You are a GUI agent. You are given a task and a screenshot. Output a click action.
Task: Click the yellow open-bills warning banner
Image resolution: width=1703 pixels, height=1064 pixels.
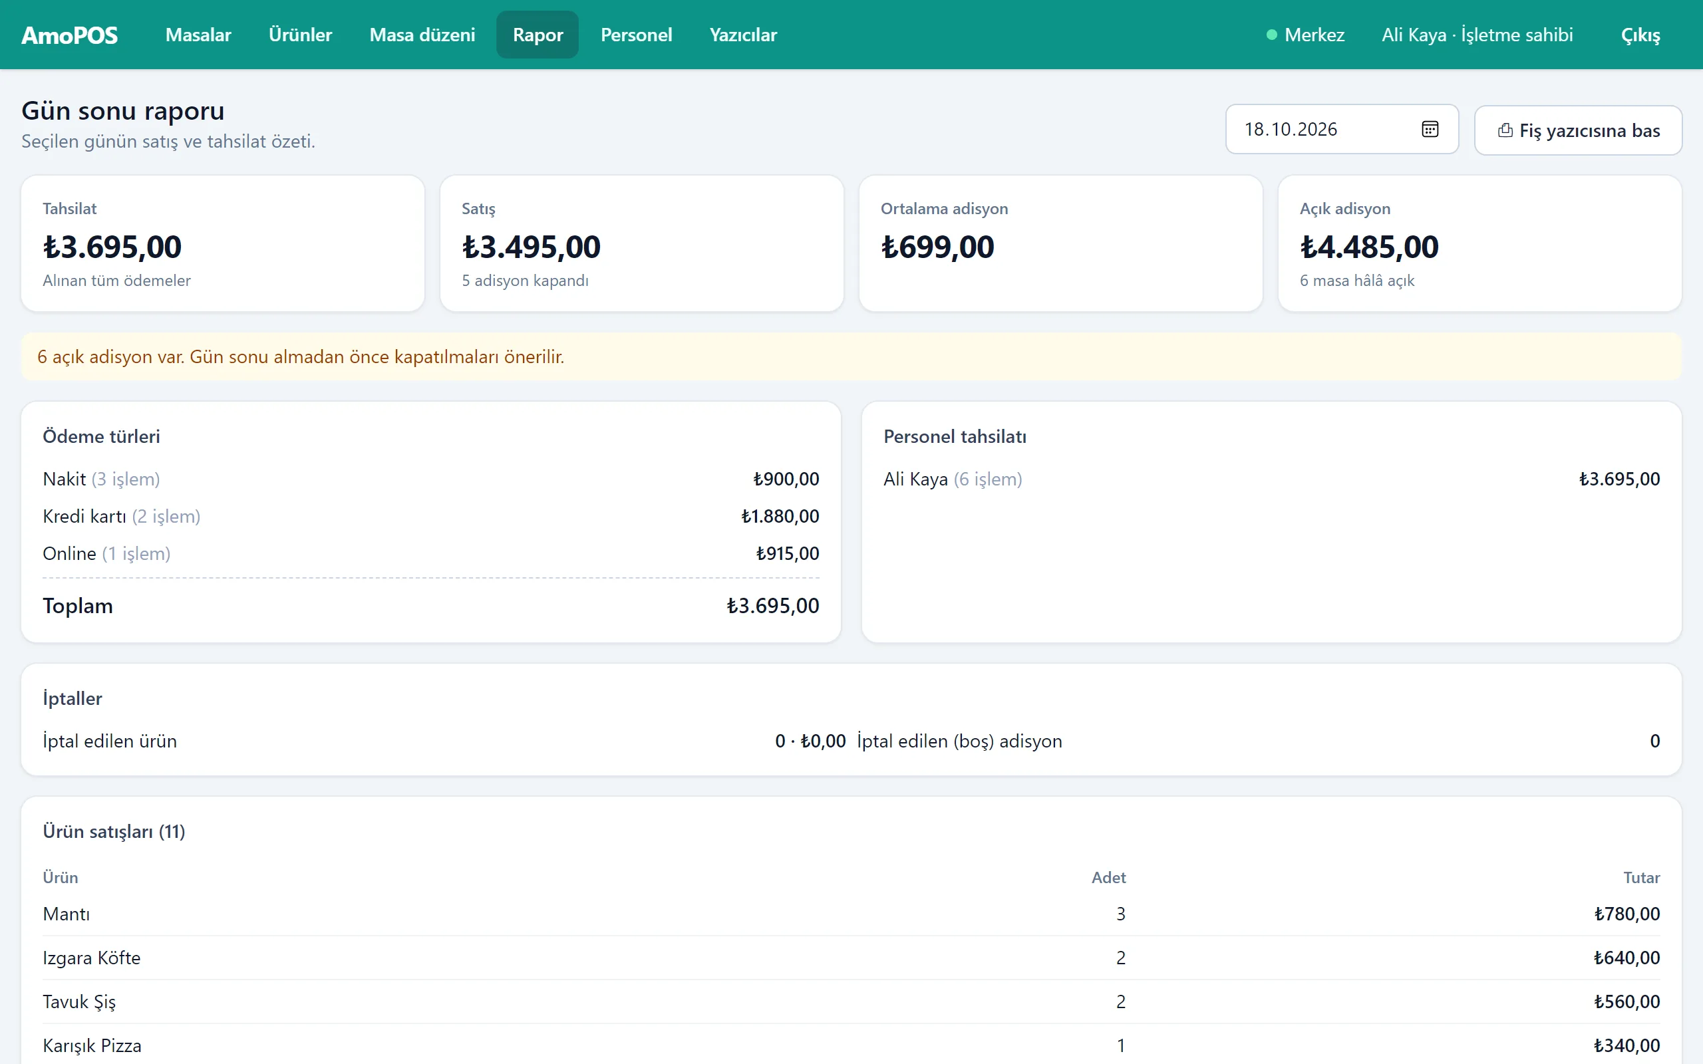(x=851, y=357)
